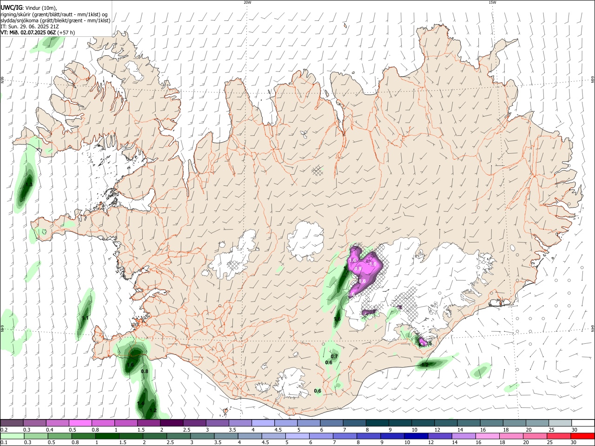The width and height of the screenshot is (595, 446).
Task: Click the 0.9 value inside the magenta snow area
Action: point(358,269)
